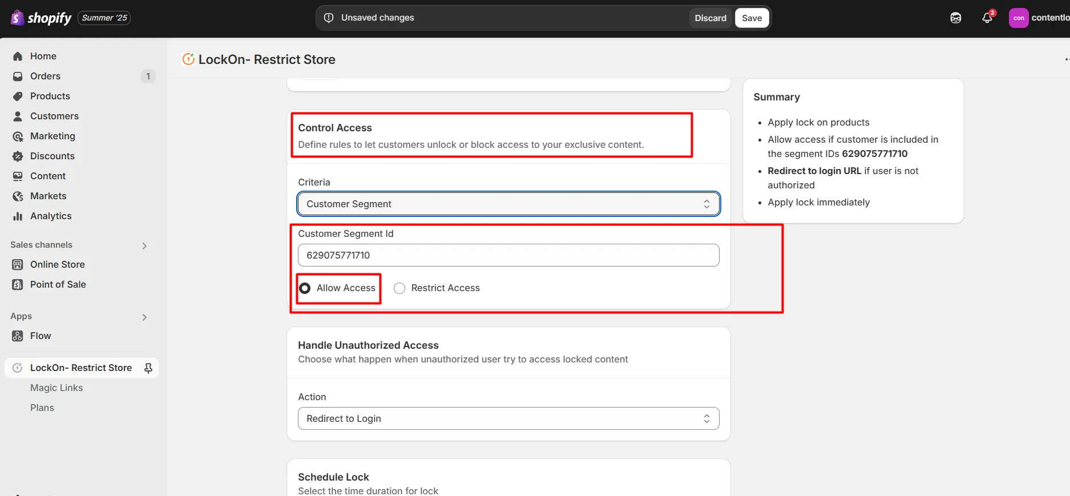Click the Markets globe icon
1070x496 pixels.
pos(18,196)
